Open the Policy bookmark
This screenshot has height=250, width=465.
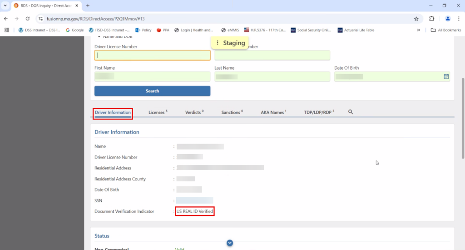143,30
